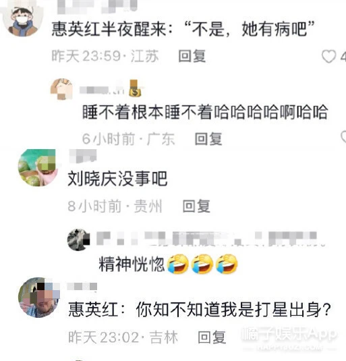This screenshot has height=361, width=346.
Task: Tap the first laughing-crying emoji
Action: pyautogui.click(x=177, y=264)
